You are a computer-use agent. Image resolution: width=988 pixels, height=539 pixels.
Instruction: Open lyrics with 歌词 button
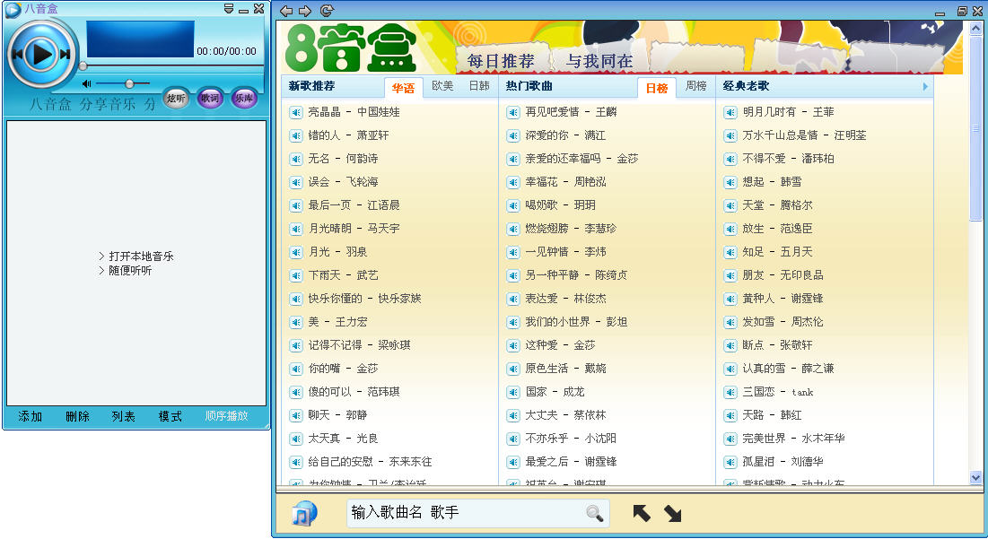210,99
